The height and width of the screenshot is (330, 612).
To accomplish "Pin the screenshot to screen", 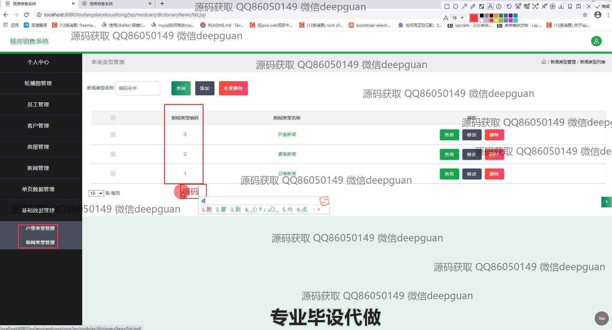I will click(544, 6).
